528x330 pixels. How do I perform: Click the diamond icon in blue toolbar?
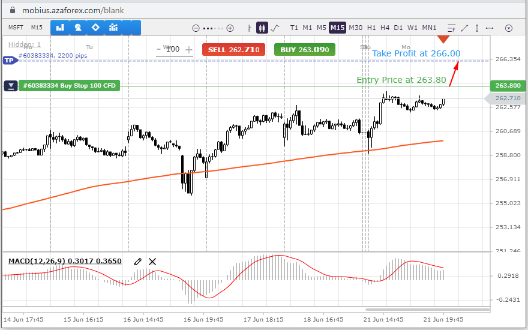tap(95, 28)
